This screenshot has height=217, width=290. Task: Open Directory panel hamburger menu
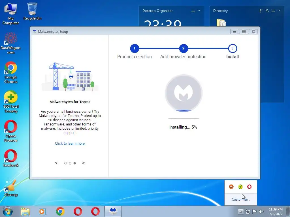pos(273,11)
